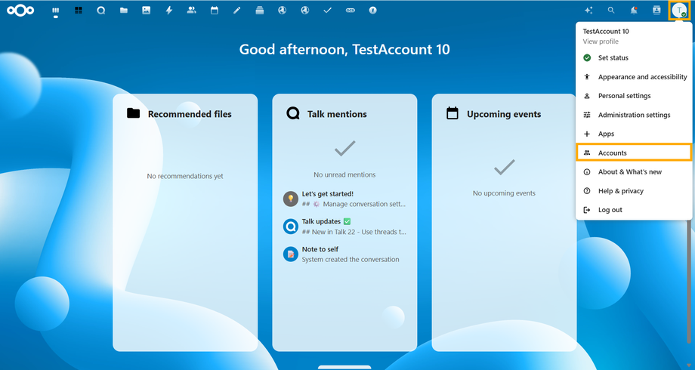Image resolution: width=695 pixels, height=370 pixels.
Task: Open the globe icon beside the Deck icon
Action: (283, 10)
